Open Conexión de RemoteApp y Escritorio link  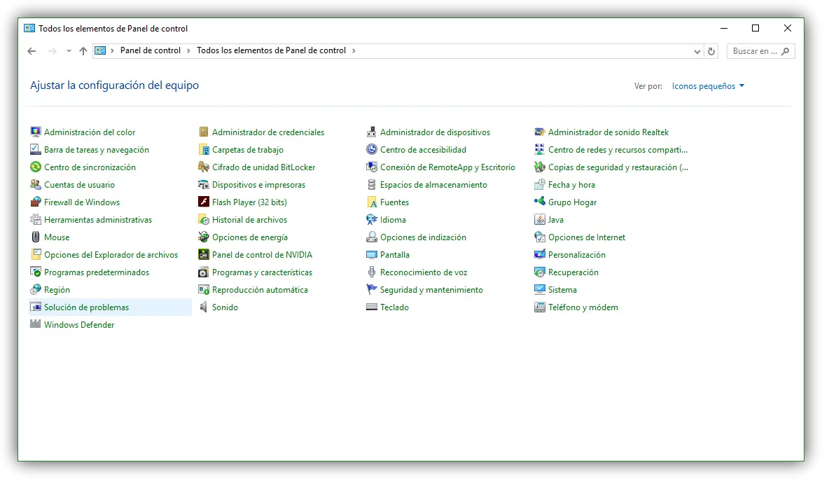point(447,167)
